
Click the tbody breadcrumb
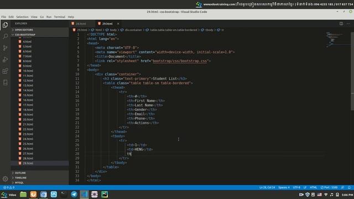click(x=209, y=30)
